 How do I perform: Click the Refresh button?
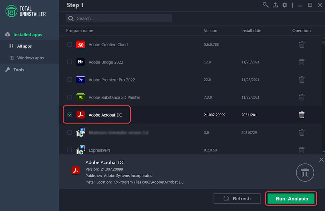pos(237,199)
